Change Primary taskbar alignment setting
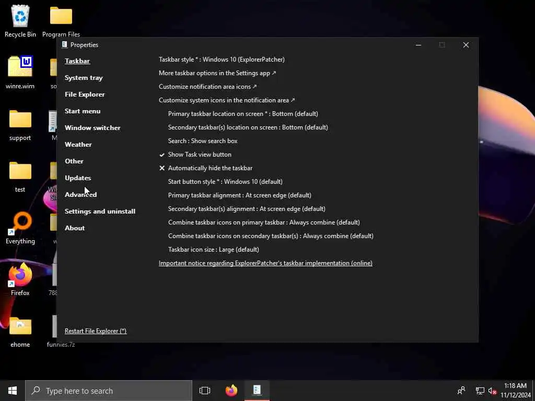The image size is (535, 401). [x=239, y=195]
